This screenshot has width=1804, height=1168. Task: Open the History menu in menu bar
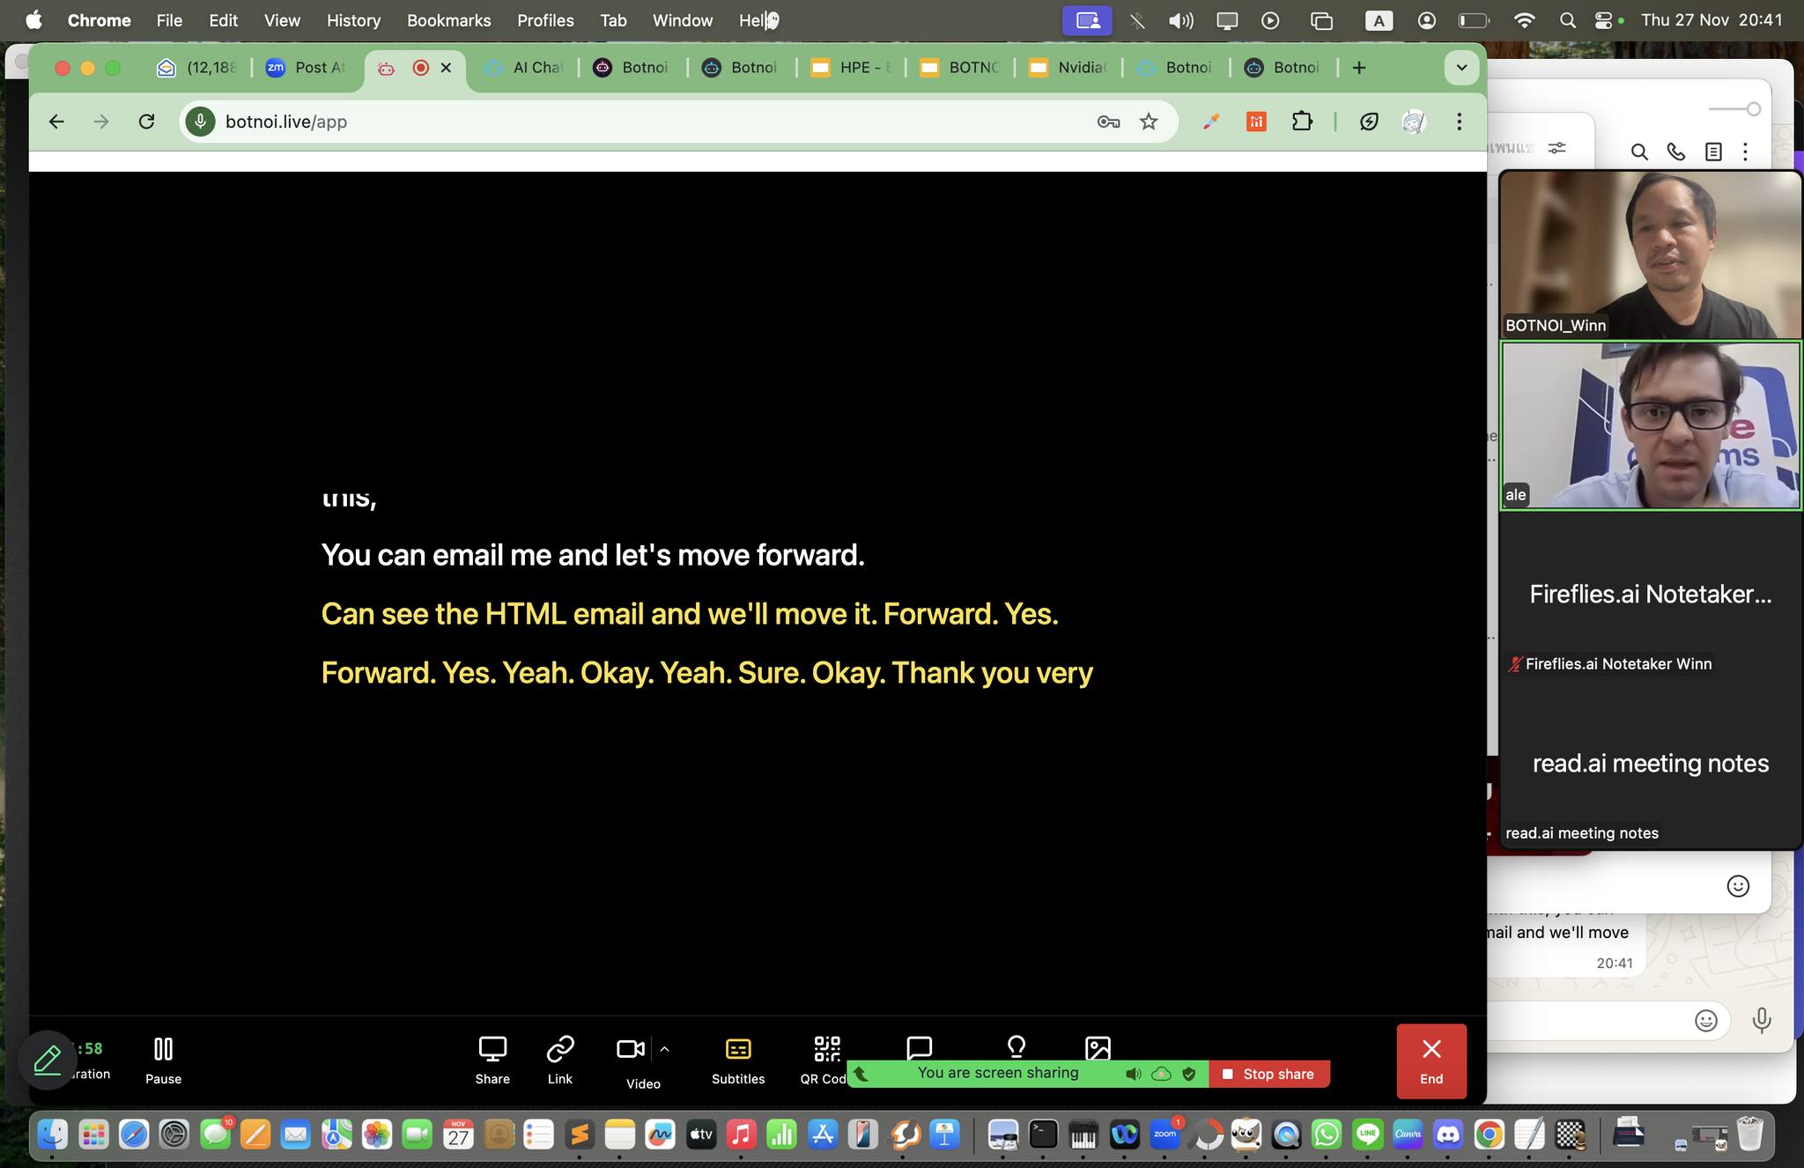pos(353,20)
